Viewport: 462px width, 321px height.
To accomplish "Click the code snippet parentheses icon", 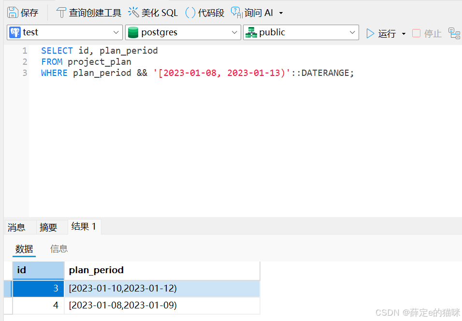I will click(x=190, y=13).
